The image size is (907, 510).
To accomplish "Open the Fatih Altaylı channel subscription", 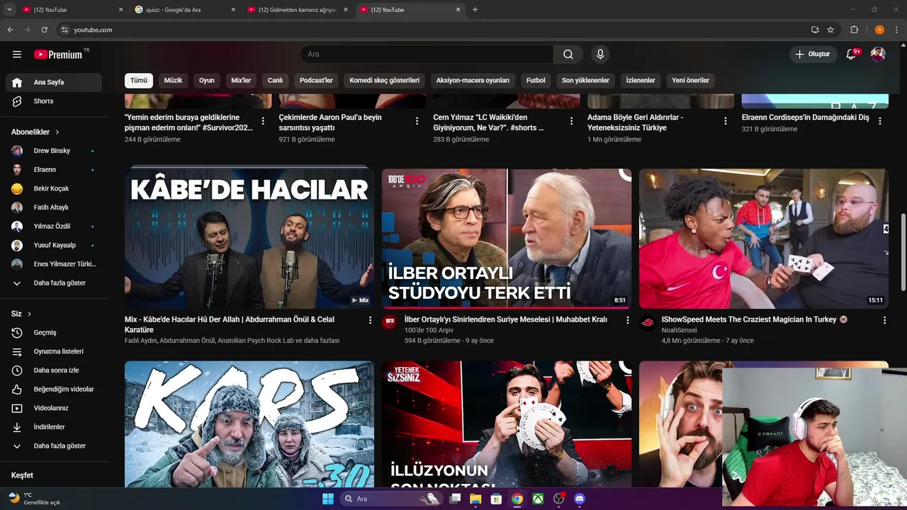I will click(54, 208).
